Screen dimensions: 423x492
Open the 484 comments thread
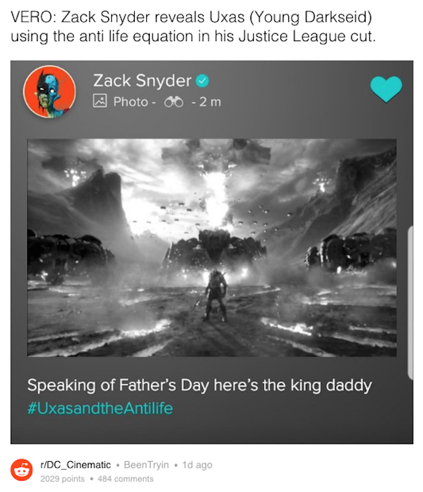[x=125, y=479]
